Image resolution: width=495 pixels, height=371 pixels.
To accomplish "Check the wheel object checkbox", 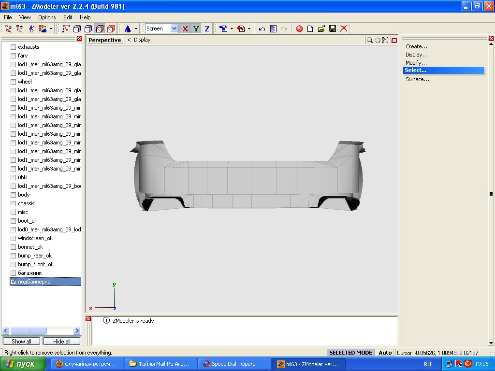I will coord(14,82).
